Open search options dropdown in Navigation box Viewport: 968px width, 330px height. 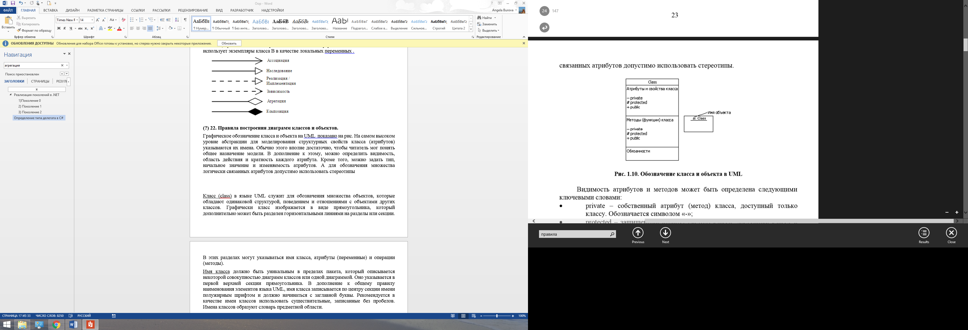(x=67, y=65)
